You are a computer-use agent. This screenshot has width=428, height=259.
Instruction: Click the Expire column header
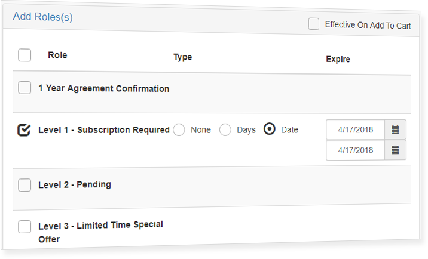[x=338, y=59]
